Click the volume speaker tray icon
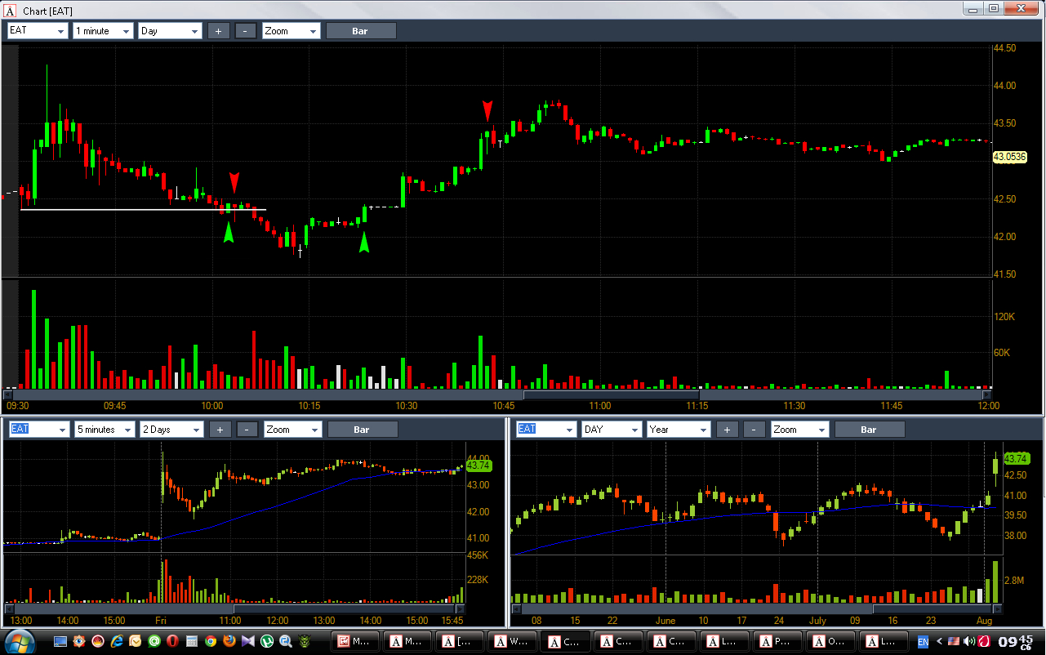The width and height of the screenshot is (1046, 655). coord(969,641)
